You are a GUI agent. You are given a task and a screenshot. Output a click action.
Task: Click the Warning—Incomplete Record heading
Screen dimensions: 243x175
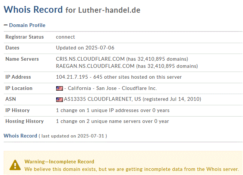click(x=59, y=162)
